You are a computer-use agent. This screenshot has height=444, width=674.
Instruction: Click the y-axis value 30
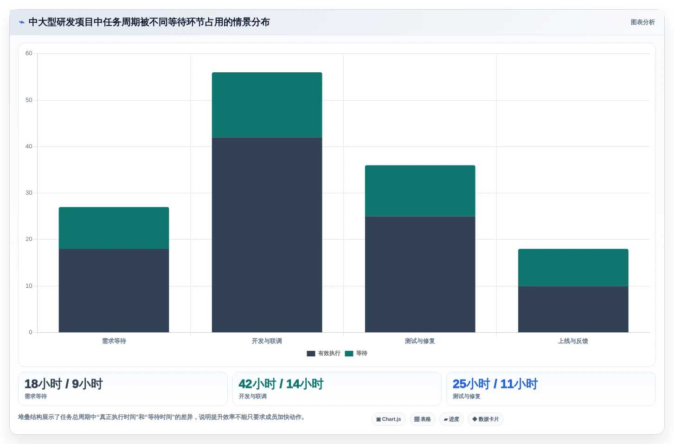(29, 193)
